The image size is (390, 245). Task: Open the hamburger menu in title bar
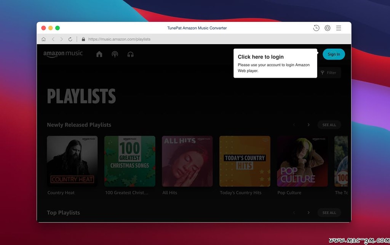coord(338,28)
